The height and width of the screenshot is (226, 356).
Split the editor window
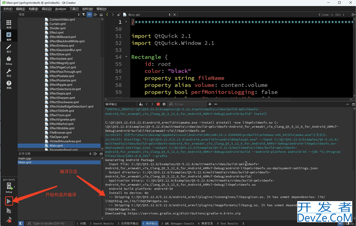(x=353, y=15)
